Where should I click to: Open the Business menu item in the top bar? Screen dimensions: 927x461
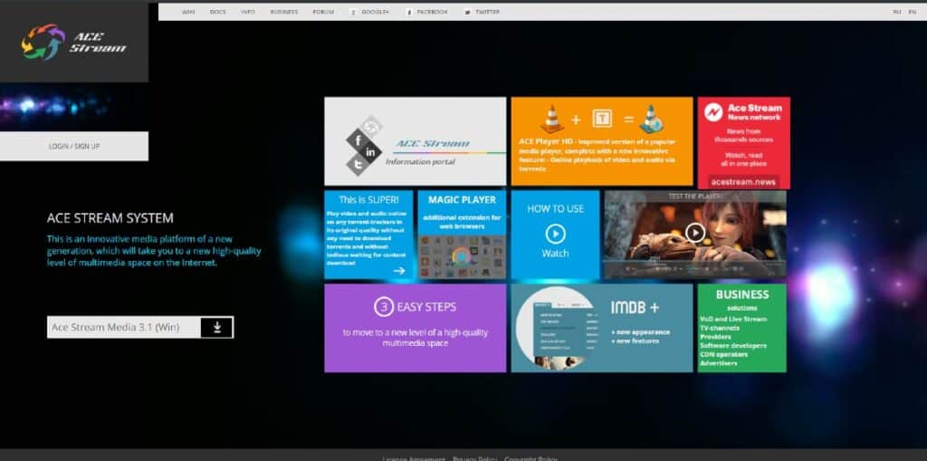[x=284, y=12]
